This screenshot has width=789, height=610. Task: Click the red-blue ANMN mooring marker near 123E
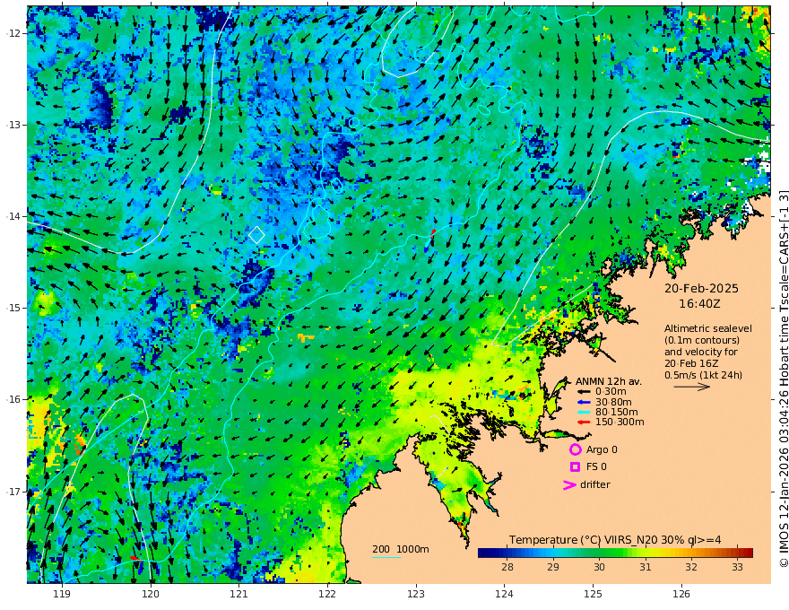point(430,240)
